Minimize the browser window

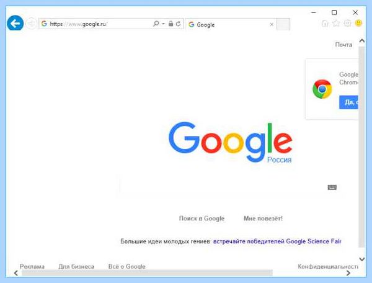pos(314,12)
